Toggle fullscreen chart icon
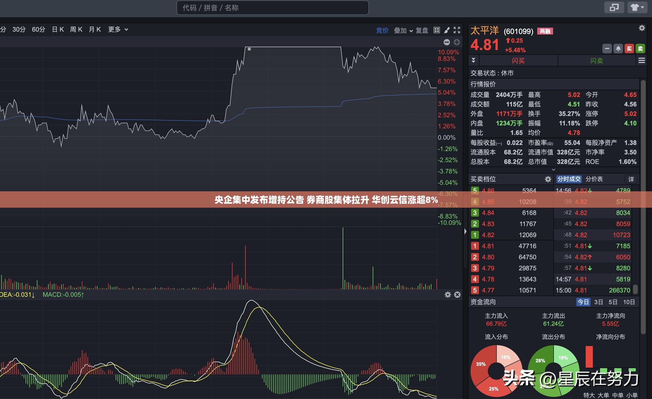This screenshot has width=652, height=399. 457,30
